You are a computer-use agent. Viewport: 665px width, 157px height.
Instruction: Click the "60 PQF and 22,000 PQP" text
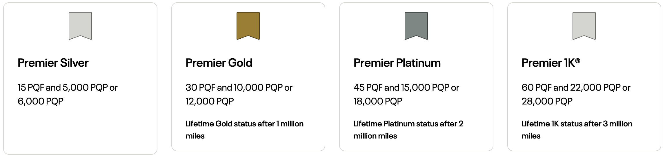coord(571,87)
